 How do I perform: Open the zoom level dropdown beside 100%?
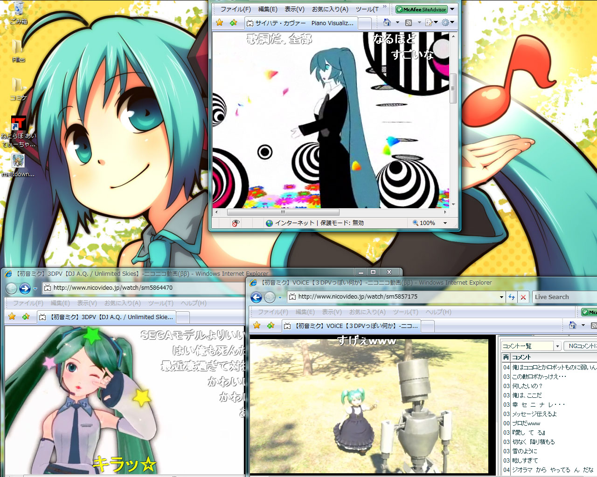point(445,223)
